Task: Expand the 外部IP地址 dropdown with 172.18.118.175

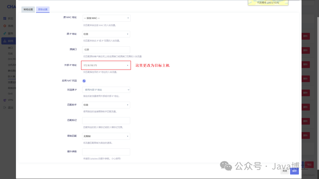Action: point(106,65)
